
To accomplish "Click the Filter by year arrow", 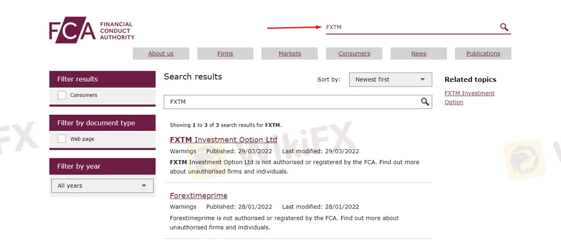I will (144, 186).
